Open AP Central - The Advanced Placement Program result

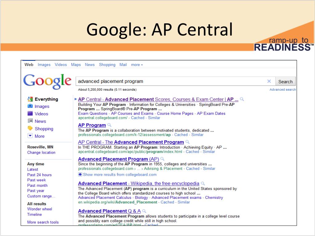click(131, 142)
